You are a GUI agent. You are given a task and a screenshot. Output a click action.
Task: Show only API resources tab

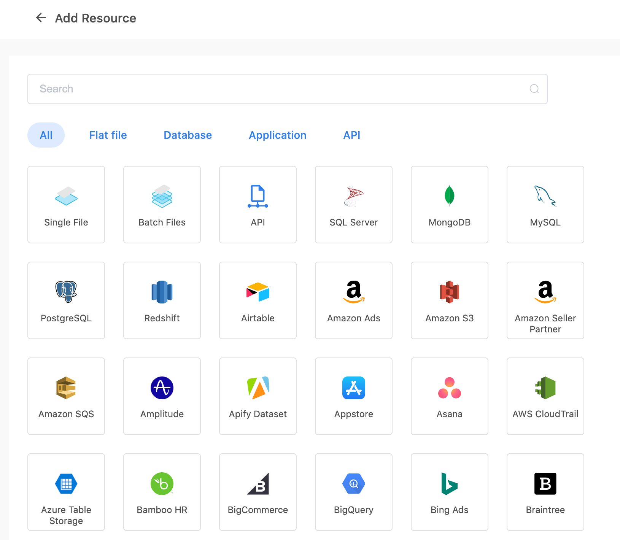352,135
